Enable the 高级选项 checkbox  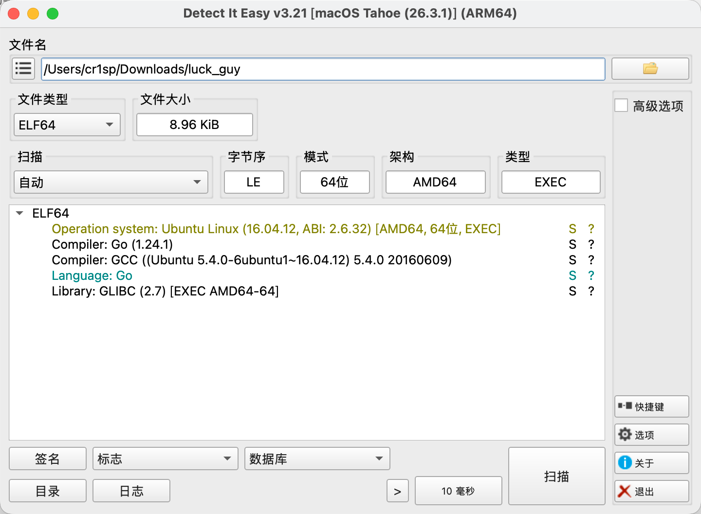pos(621,105)
